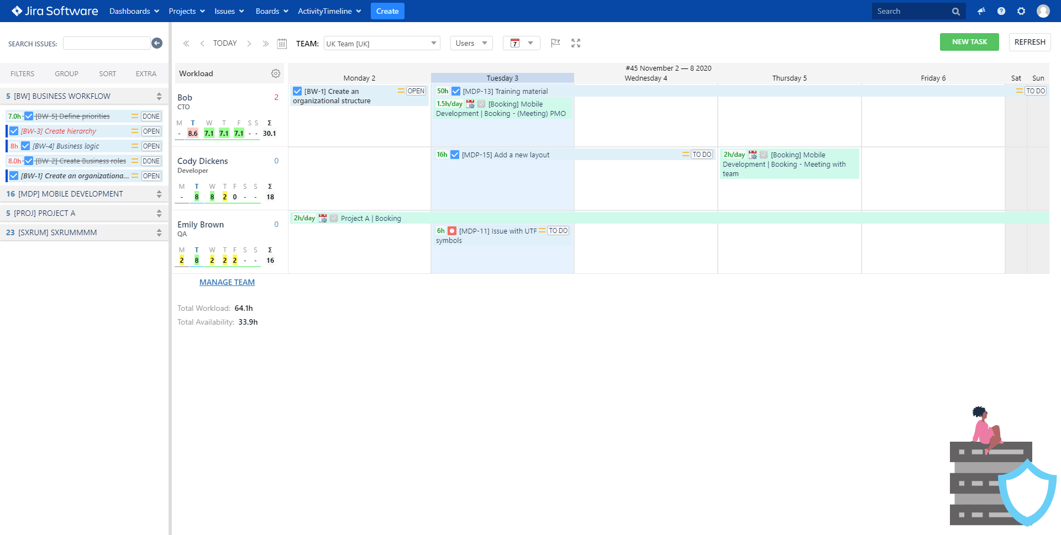The image size is (1061, 535).
Task: Toggle checkbox for BW-5 Define priorities
Action: tap(29, 116)
